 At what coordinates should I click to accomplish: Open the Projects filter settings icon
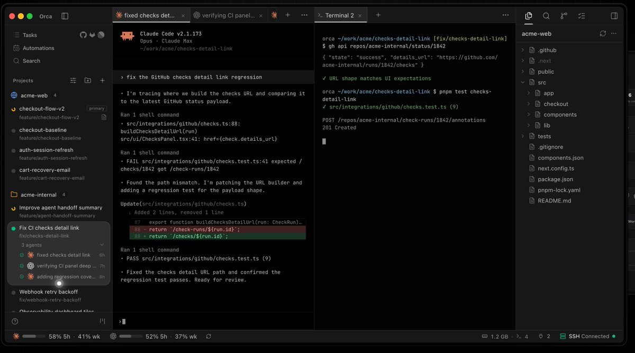[x=74, y=80]
